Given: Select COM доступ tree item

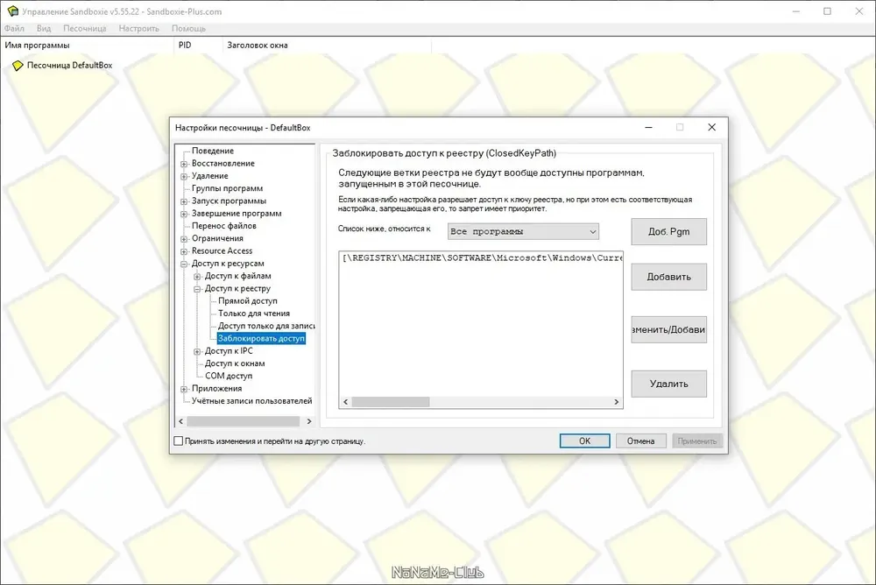Looking at the screenshot, I should tap(229, 376).
